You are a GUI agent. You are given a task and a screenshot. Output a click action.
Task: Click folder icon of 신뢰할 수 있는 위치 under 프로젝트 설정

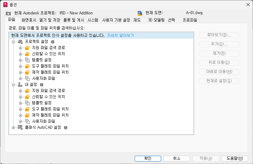(x=27, y=54)
